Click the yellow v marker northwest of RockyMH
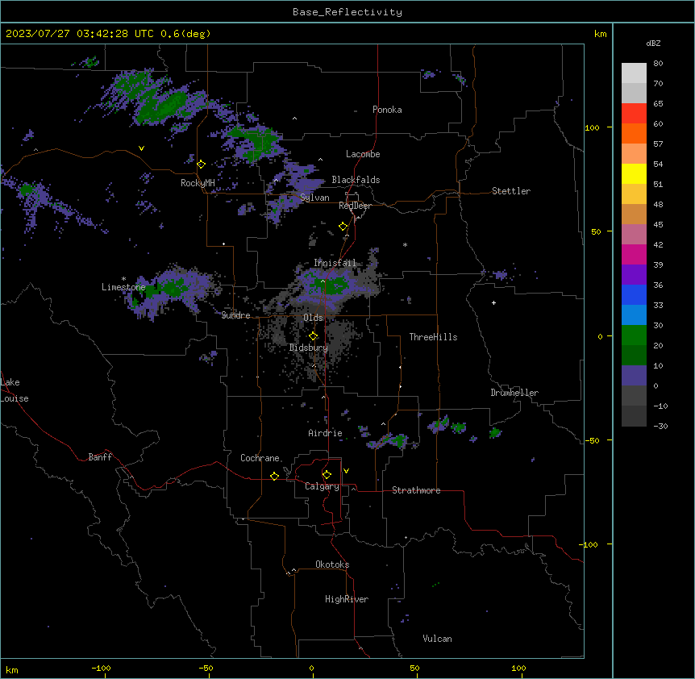Viewport: 695px width, 679px height. [141, 148]
